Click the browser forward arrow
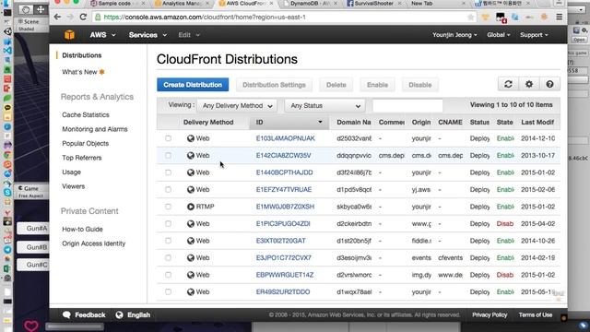Screen dimensions: 590x332 coord(70,17)
